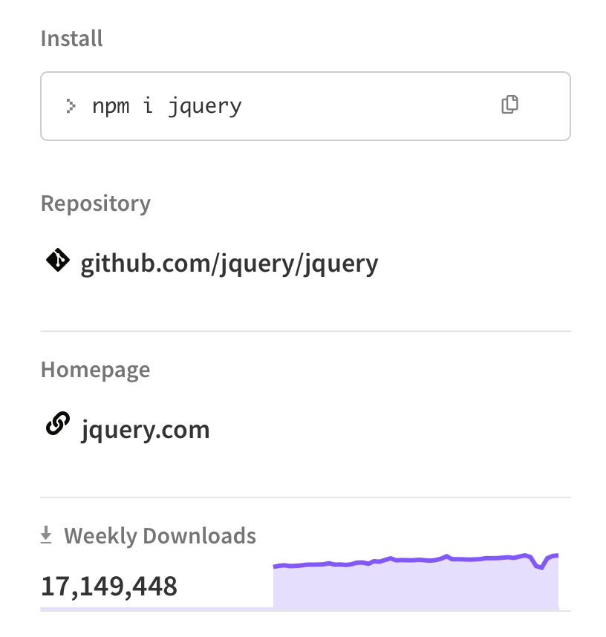Click the word 'npm' in the install command

(x=110, y=106)
